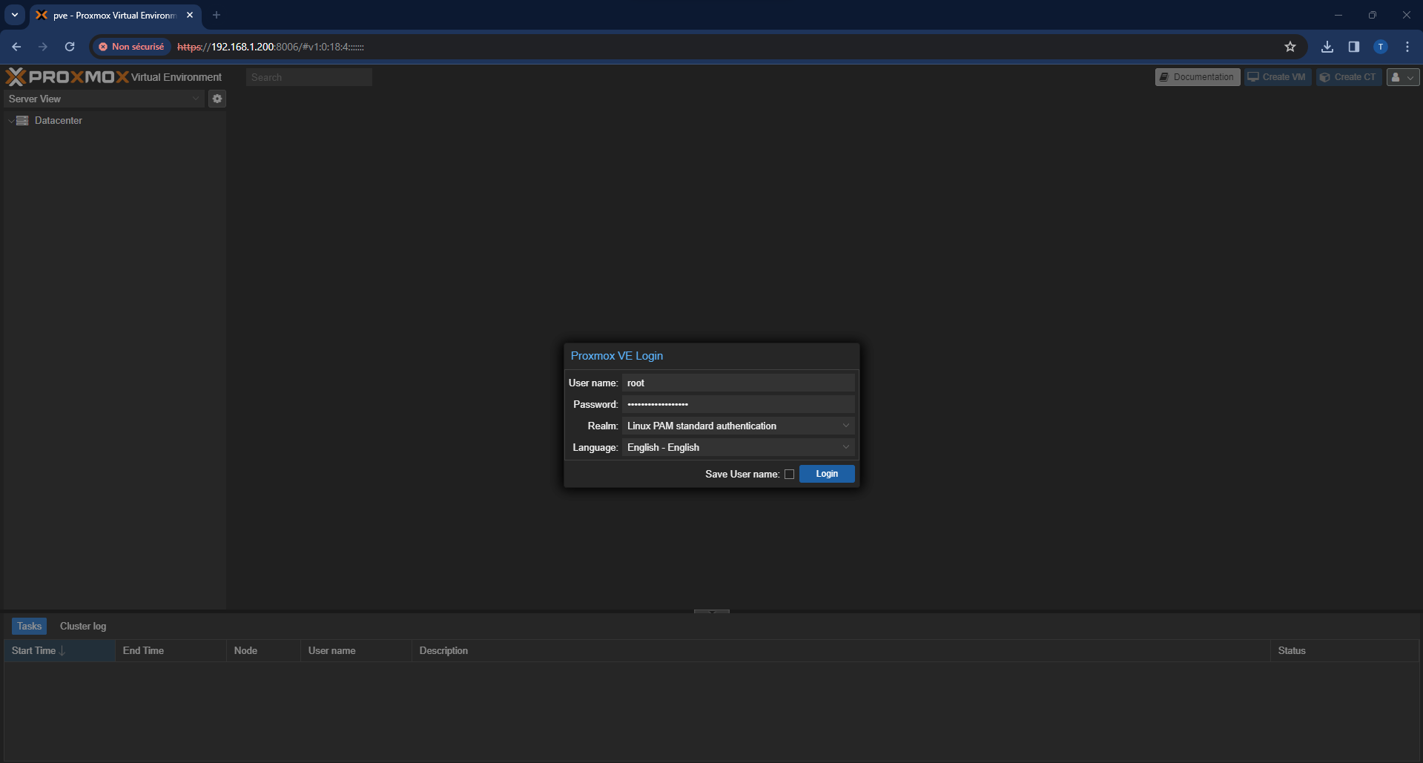
Task: Click the Create VM button
Action: (x=1277, y=77)
